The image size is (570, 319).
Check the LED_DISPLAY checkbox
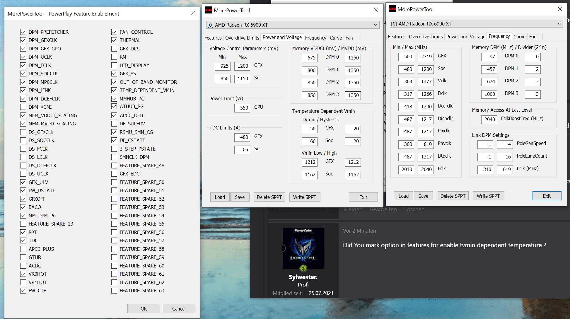[x=114, y=65]
